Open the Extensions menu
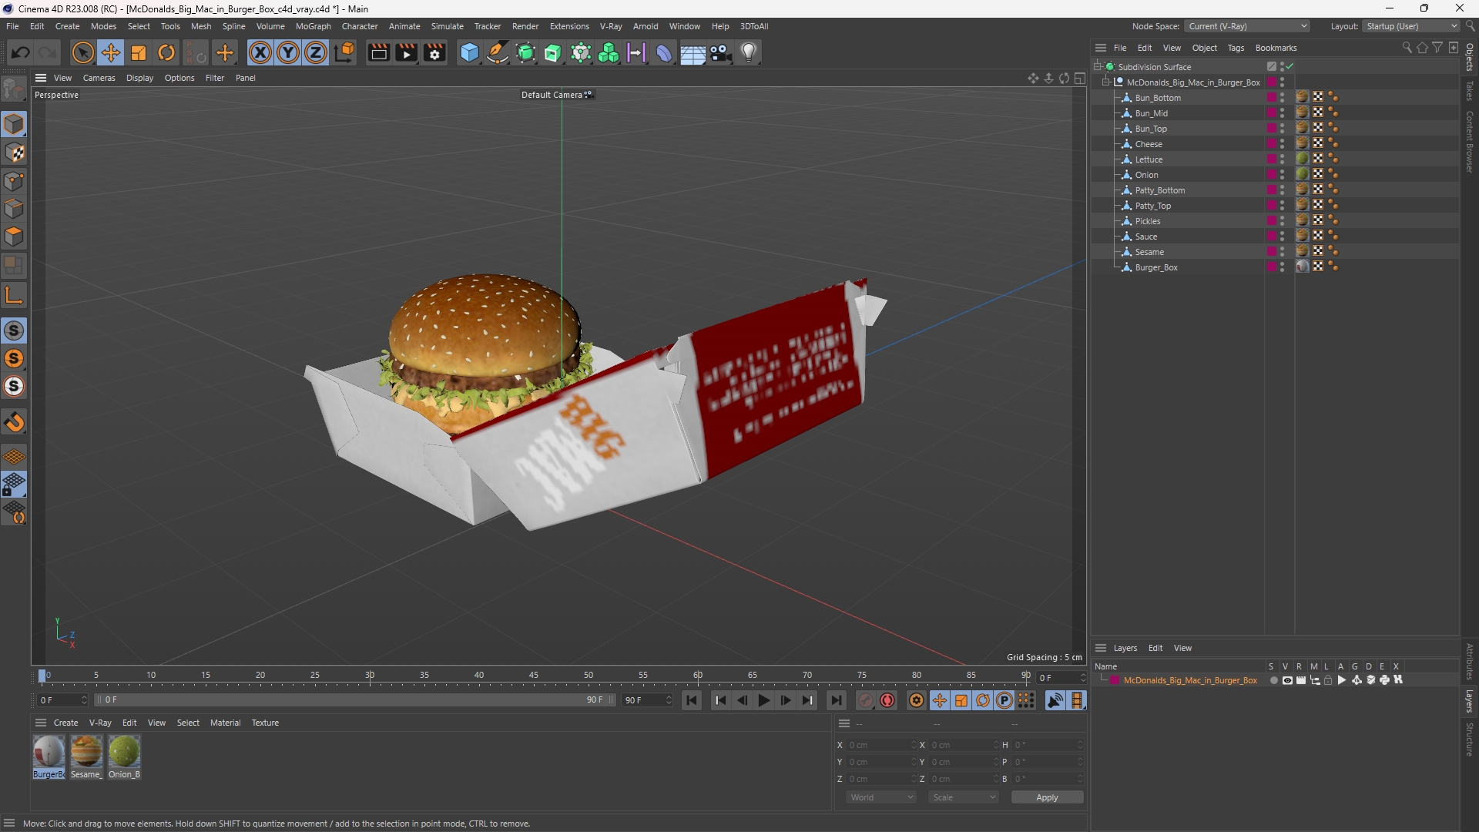 (x=569, y=26)
